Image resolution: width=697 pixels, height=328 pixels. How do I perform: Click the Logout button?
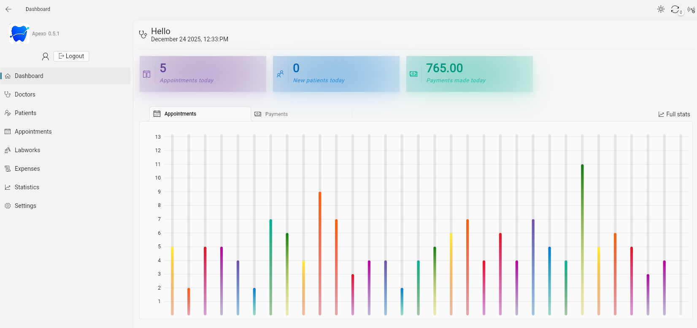pyautogui.click(x=71, y=56)
